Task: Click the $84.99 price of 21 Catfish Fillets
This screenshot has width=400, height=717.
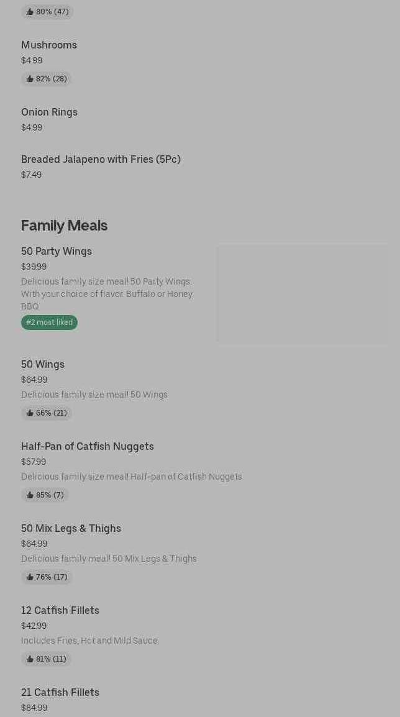Action: point(34,708)
